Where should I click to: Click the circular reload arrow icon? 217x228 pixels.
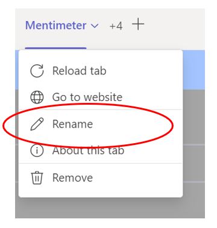[37, 71]
